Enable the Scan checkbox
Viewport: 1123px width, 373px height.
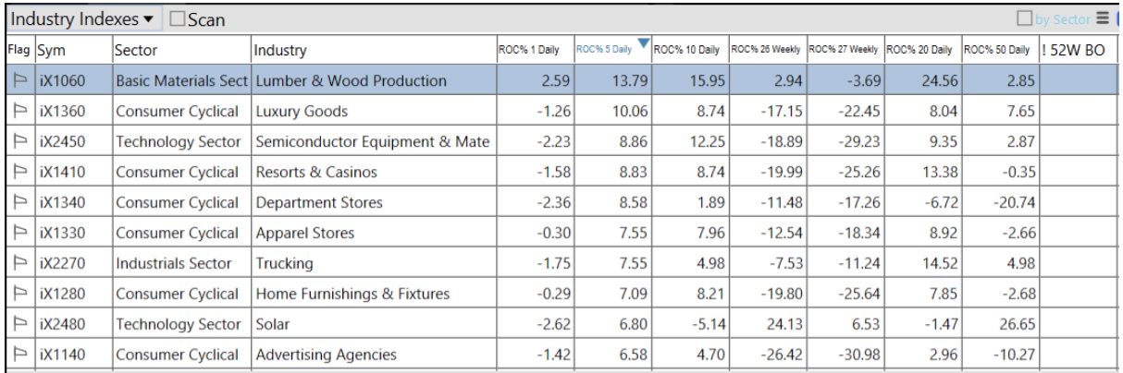(x=179, y=19)
